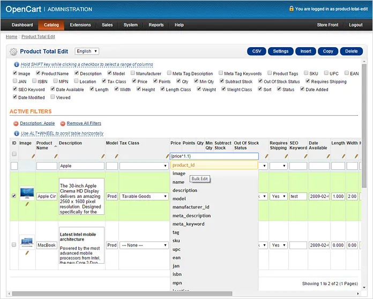
Task: Click the Apple Cinema product thumbnail
Action: pos(27,193)
